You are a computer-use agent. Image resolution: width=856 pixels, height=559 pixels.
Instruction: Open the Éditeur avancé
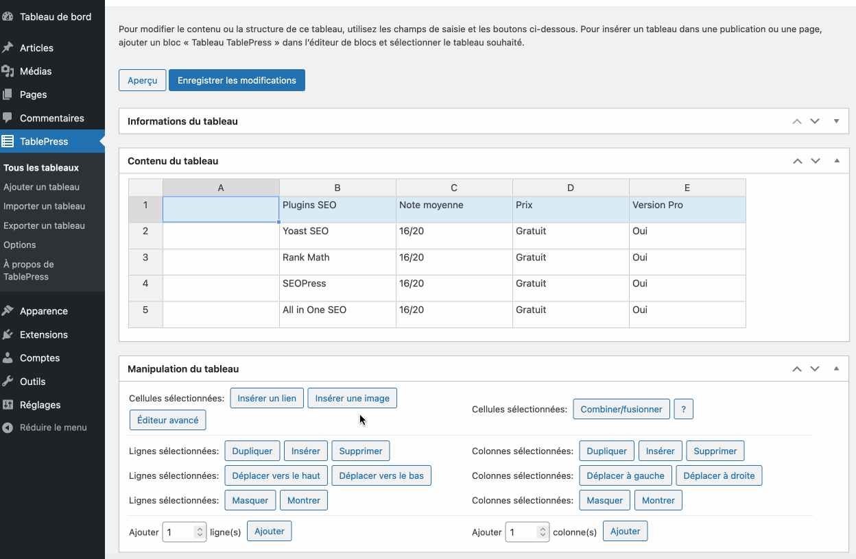(167, 420)
